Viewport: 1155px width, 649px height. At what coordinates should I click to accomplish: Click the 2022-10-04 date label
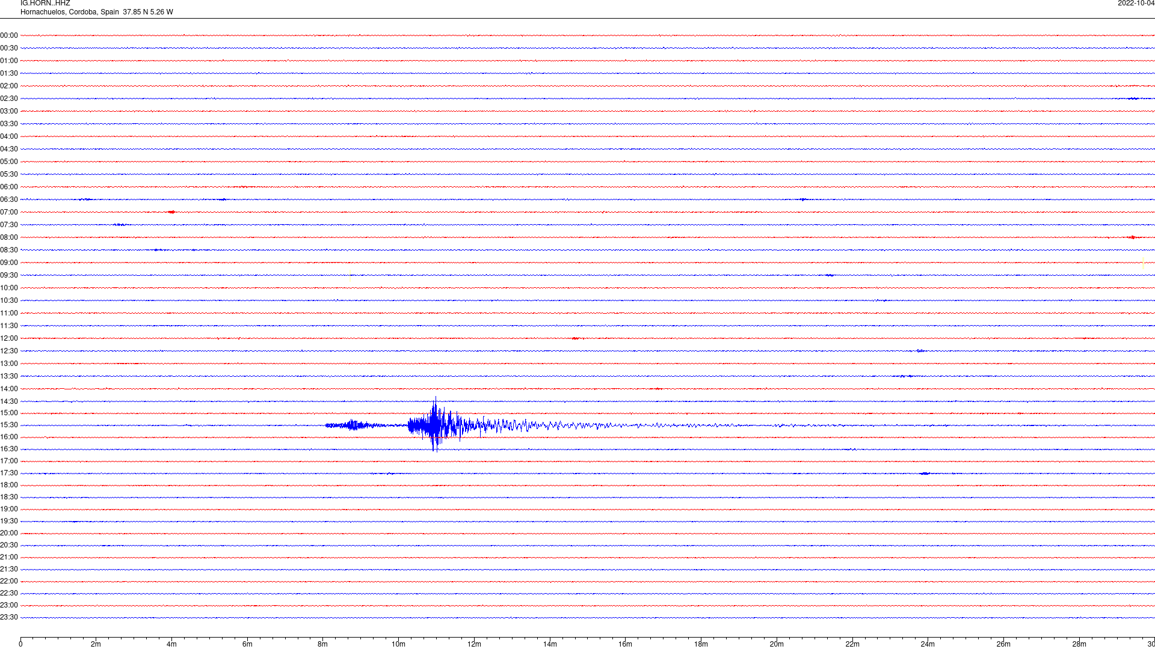click(x=1136, y=4)
